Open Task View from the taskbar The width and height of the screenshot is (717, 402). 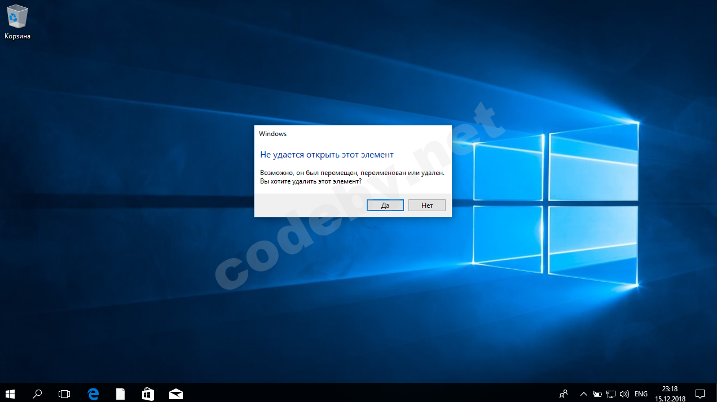pyautogui.click(x=64, y=393)
